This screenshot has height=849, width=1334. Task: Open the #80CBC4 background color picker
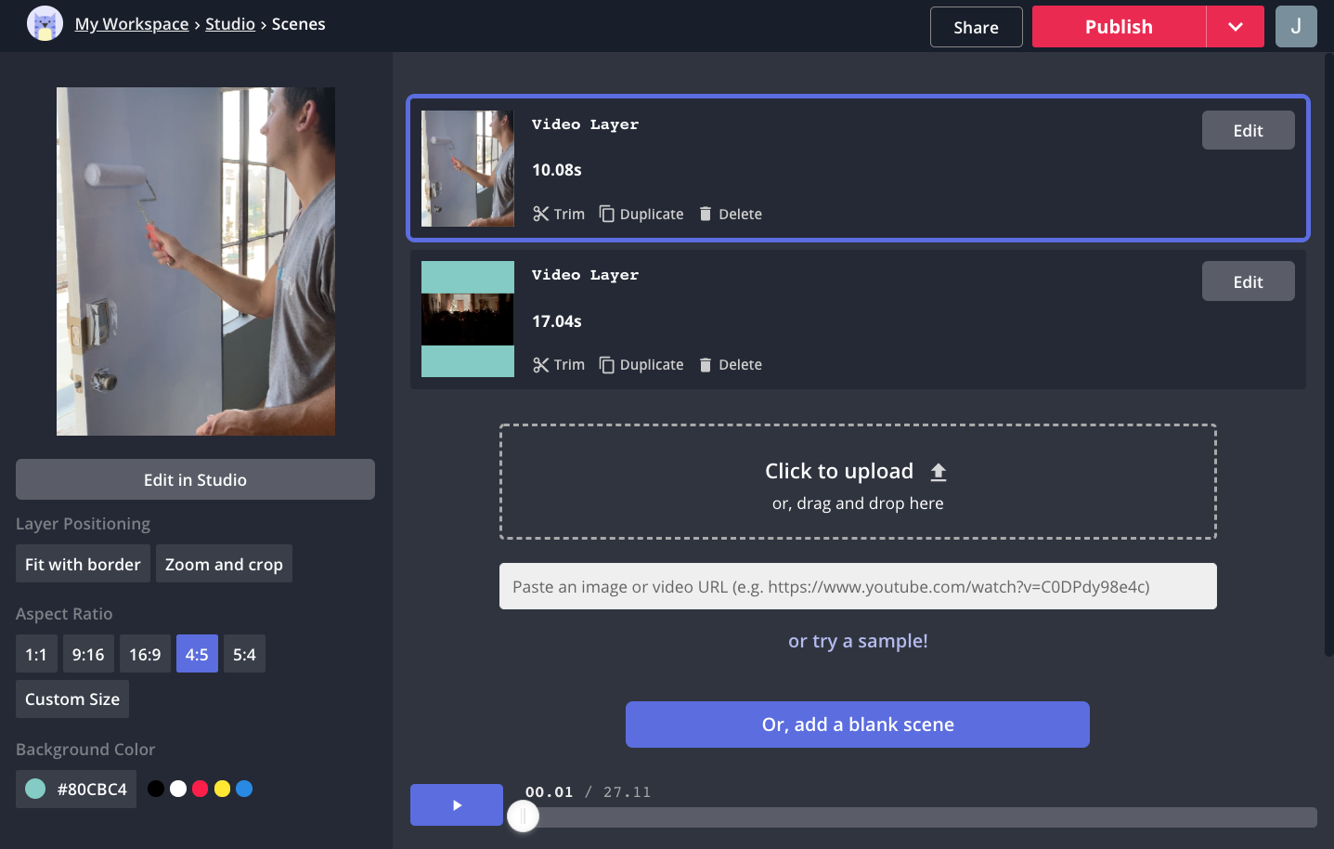[76, 789]
